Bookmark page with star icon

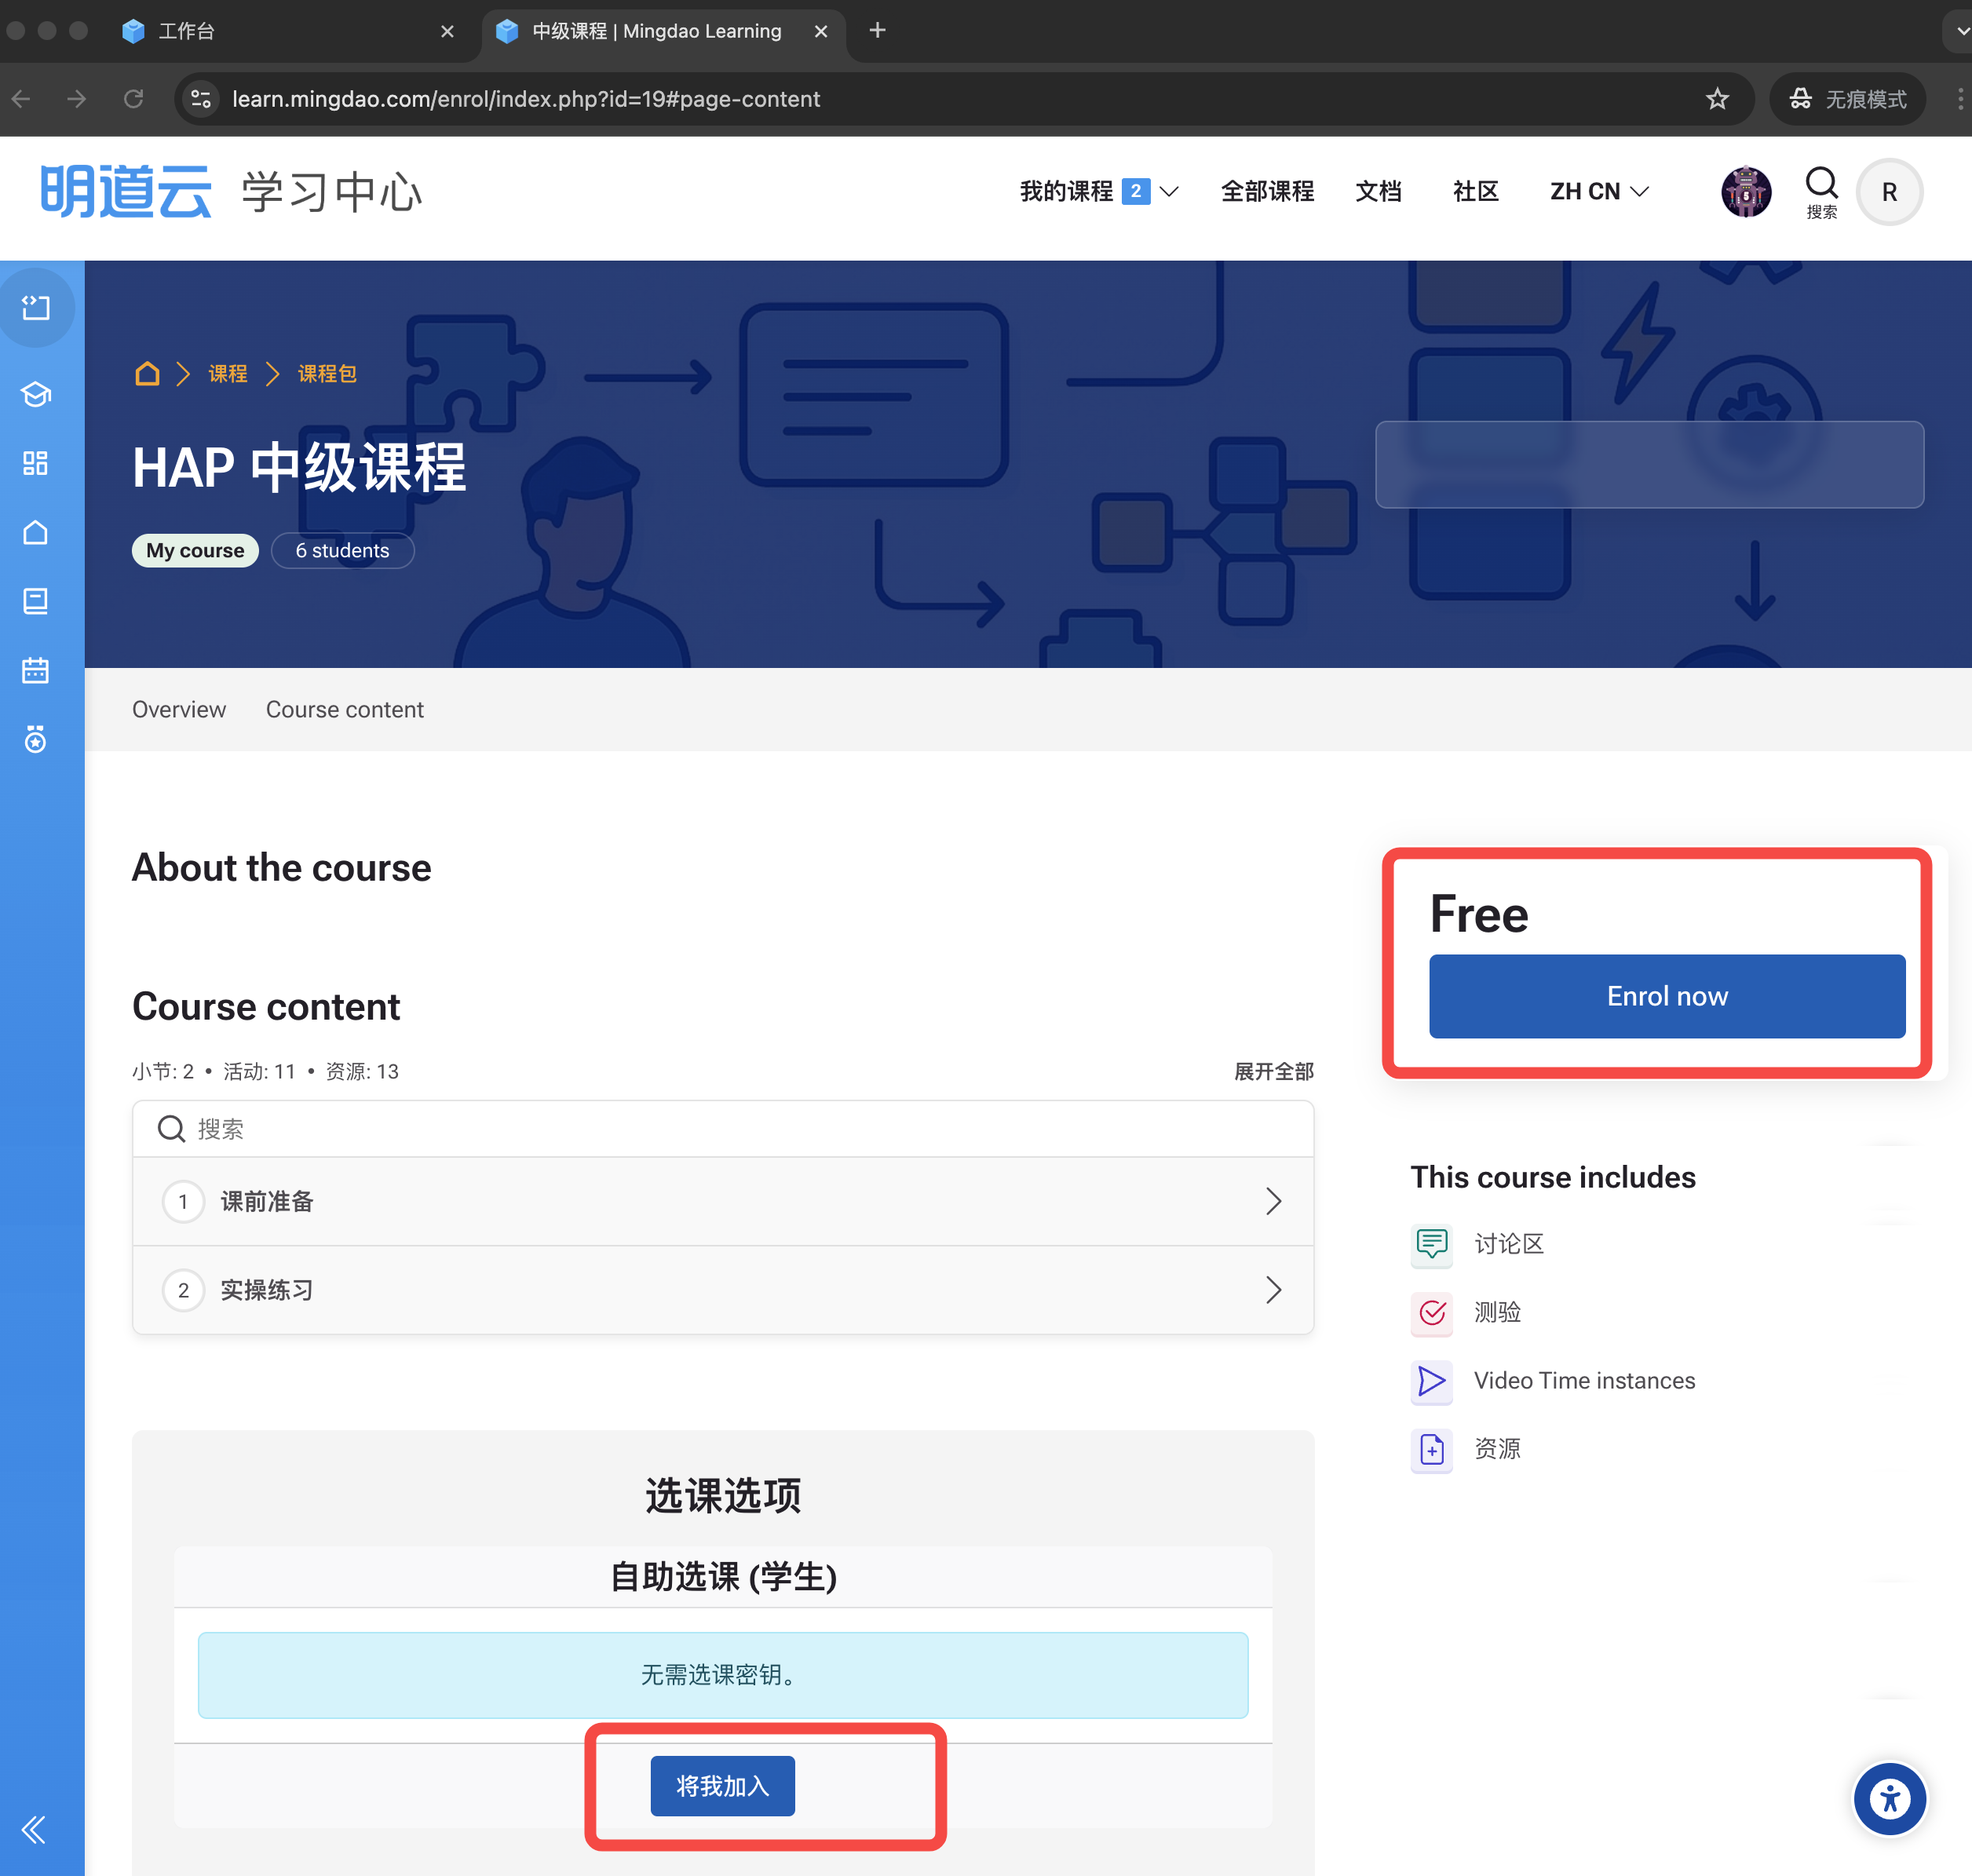1717,99
